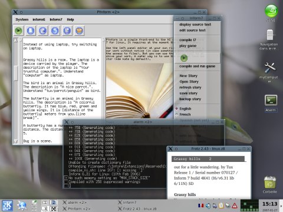
Task: Click the panel hide arrow at far right
Action: pyautogui.click(x=281, y=206)
